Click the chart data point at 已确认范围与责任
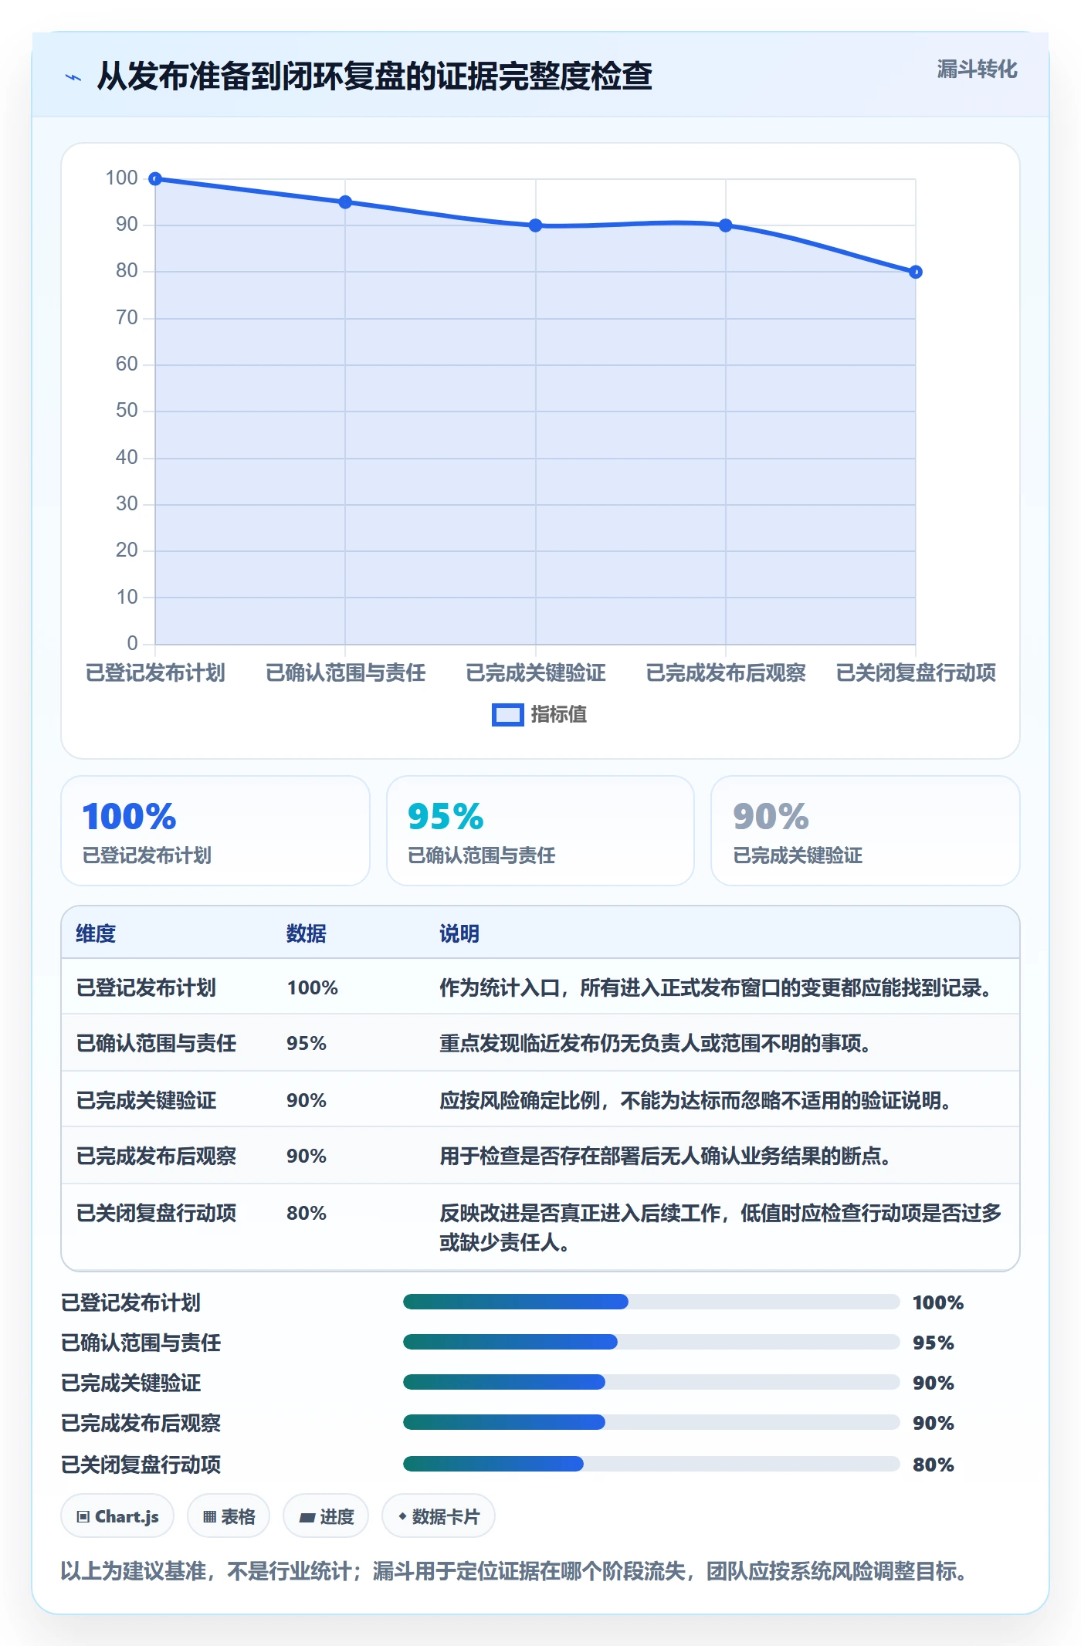The height and width of the screenshot is (1646, 1081). pos(345,202)
